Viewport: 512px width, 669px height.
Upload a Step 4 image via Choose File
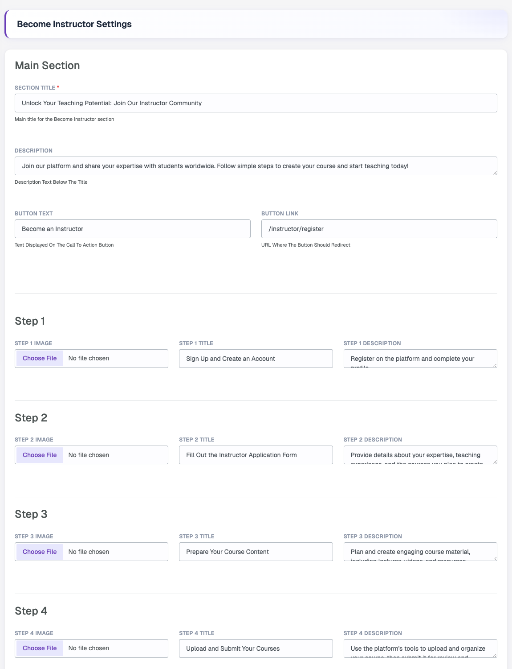[40, 648]
